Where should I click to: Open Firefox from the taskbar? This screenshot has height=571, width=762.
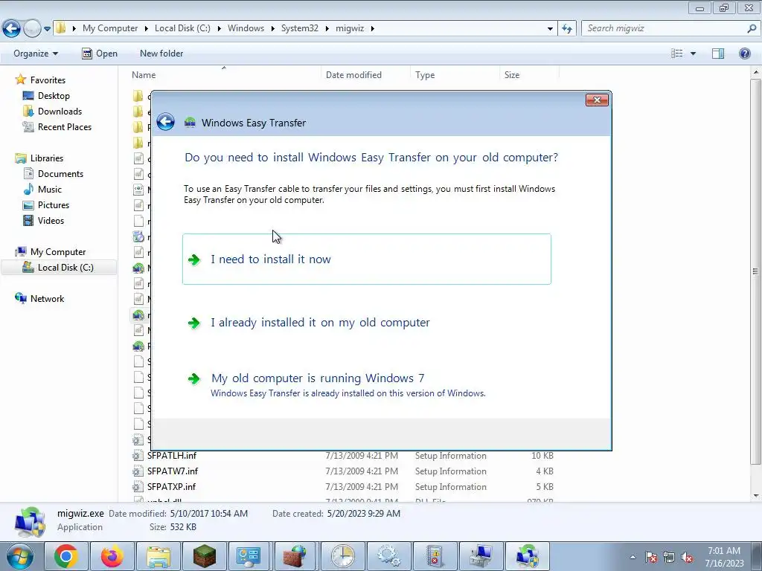click(x=112, y=556)
